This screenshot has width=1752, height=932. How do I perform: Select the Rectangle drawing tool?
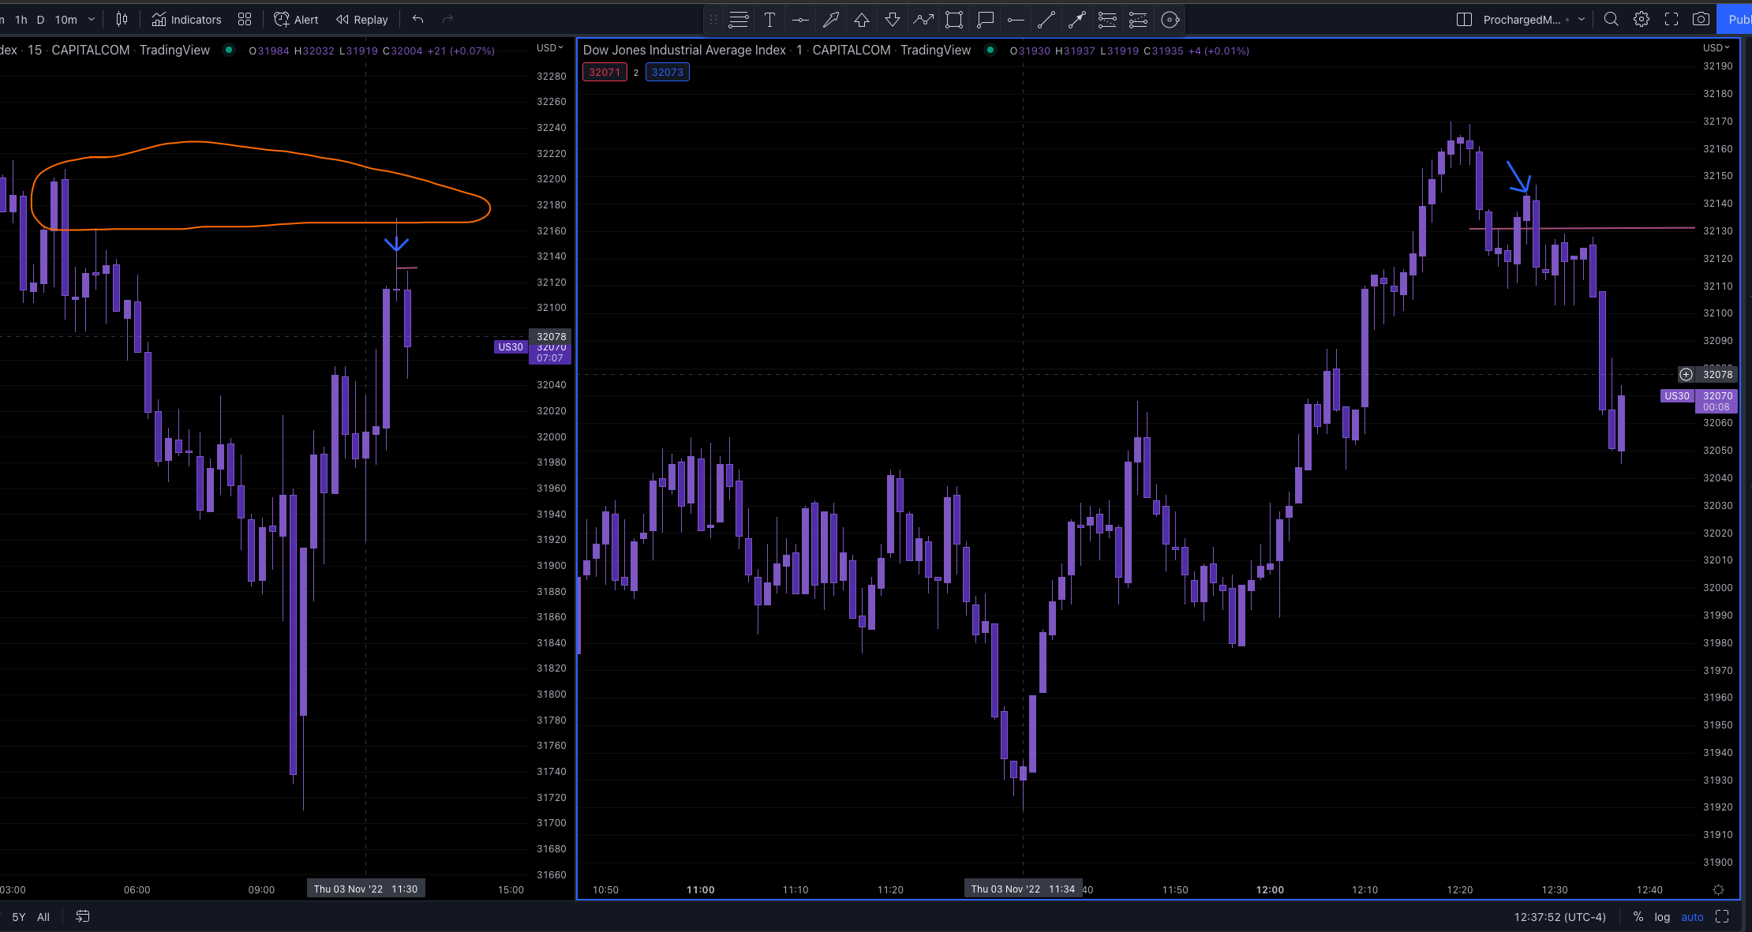click(x=954, y=20)
